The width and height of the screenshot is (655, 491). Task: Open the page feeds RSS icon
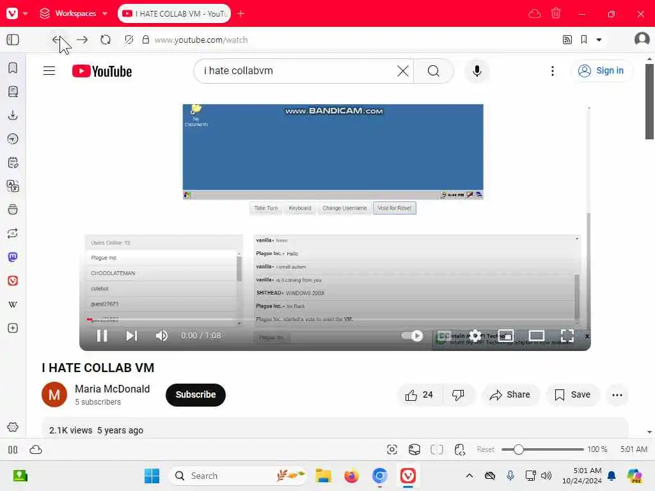(x=567, y=40)
